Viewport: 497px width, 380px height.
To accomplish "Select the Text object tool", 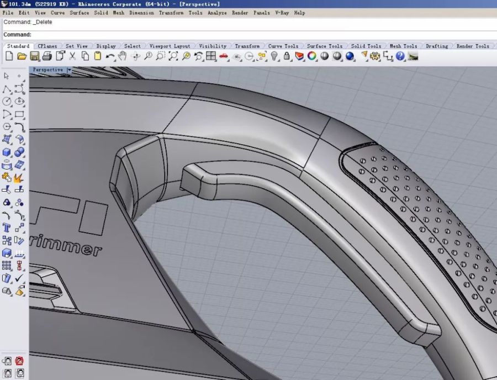I will [x=7, y=227].
